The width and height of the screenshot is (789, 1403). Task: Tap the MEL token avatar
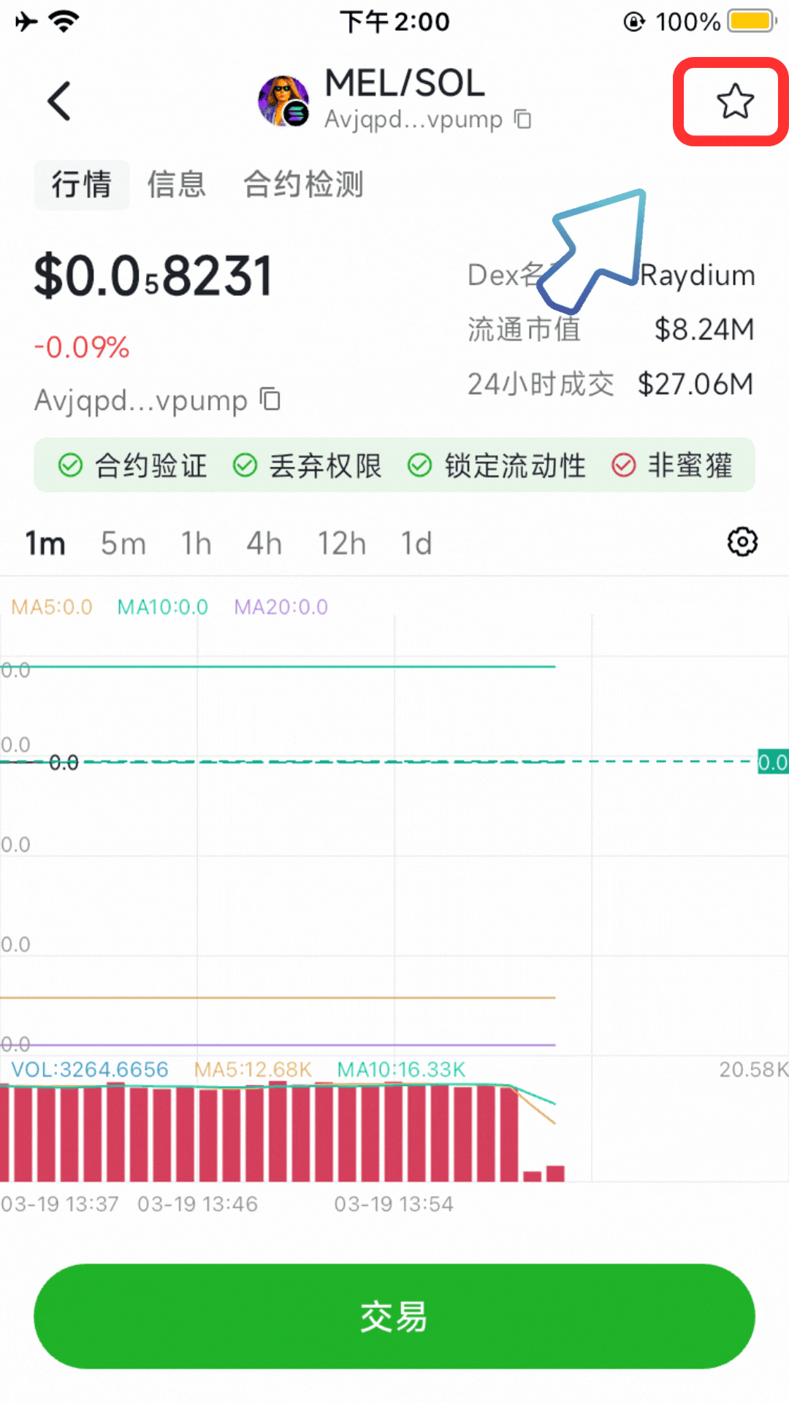point(283,101)
